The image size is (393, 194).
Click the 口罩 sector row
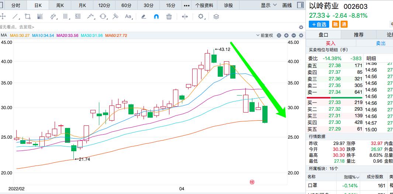pyautogui.click(x=312, y=186)
